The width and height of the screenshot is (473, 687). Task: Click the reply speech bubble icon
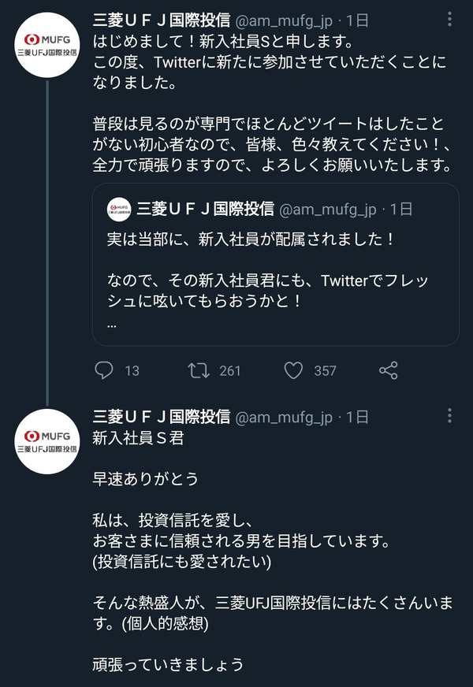(105, 369)
